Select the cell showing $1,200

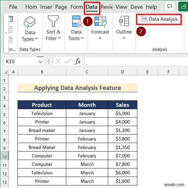click(122, 130)
